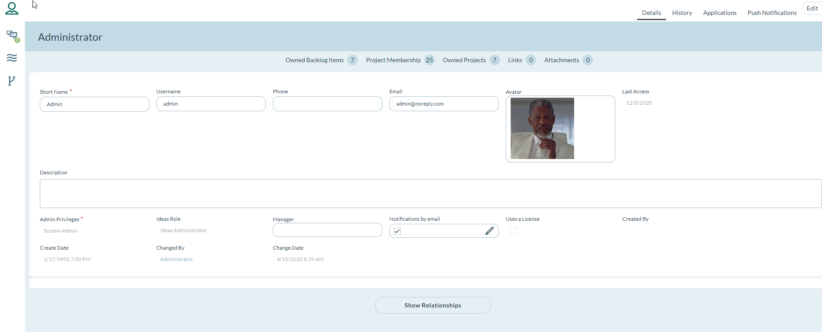The width and height of the screenshot is (822, 332).
Task: Click the Username field containing admin
Action: [211, 104]
